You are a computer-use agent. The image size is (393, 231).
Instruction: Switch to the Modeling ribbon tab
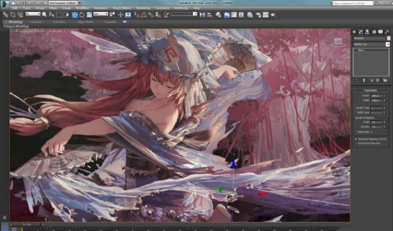click(15, 22)
